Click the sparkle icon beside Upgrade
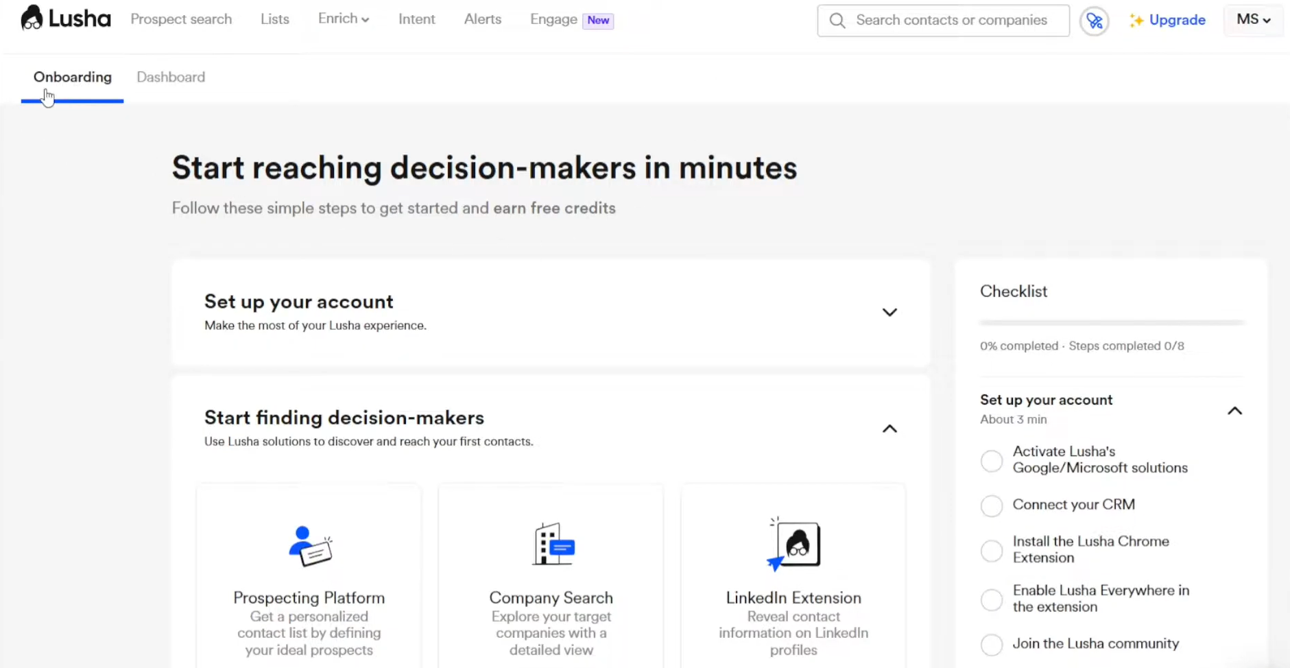1290x668 pixels. click(1136, 21)
